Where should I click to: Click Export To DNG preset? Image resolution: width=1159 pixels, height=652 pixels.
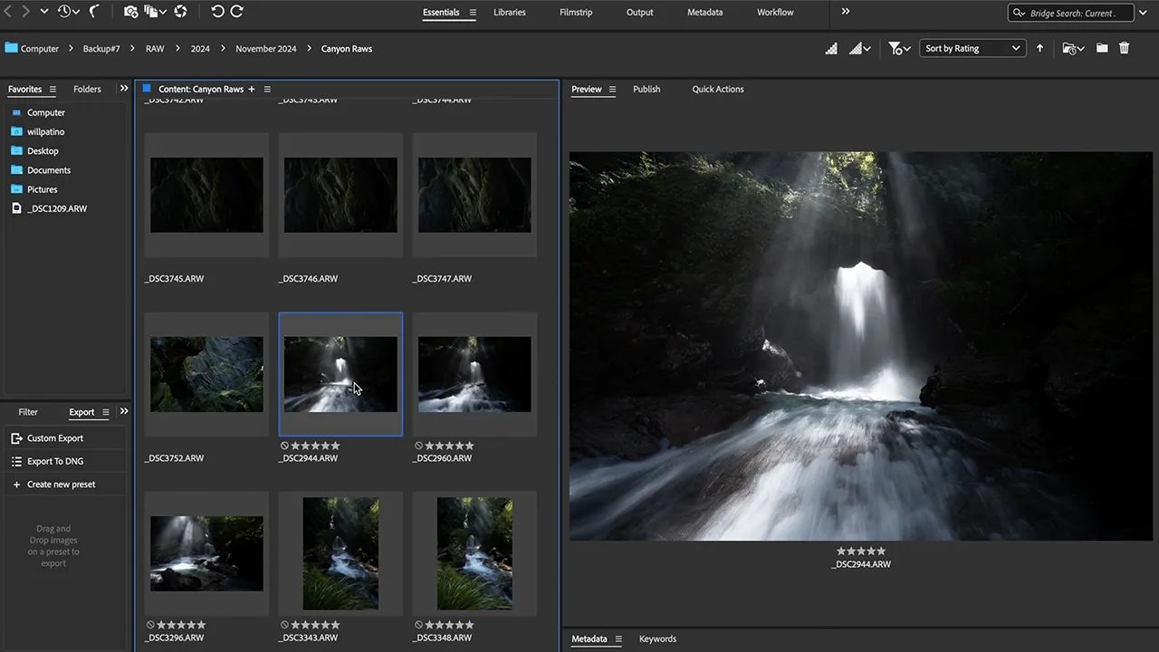[x=54, y=461]
